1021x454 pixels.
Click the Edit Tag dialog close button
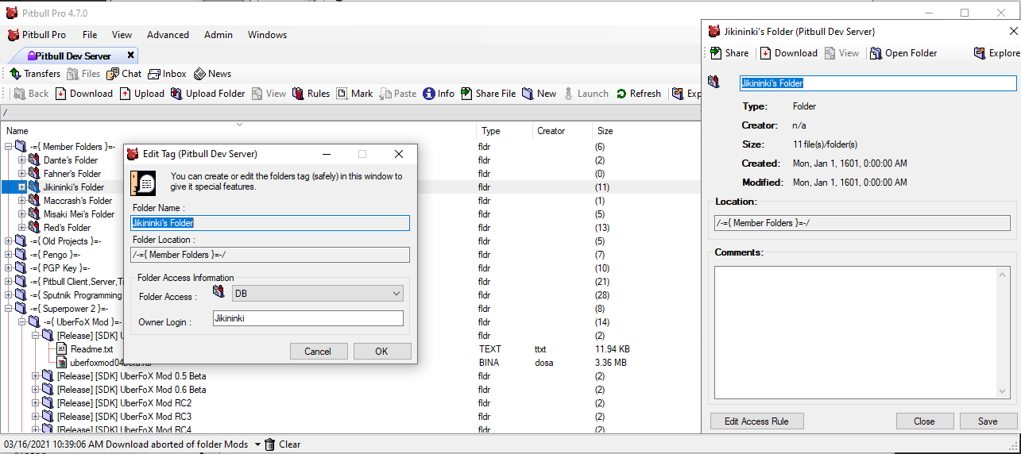click(399, 154)
